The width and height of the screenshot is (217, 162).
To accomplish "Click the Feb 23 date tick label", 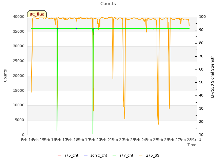I will pyautogui.click(x=129, y=140).
